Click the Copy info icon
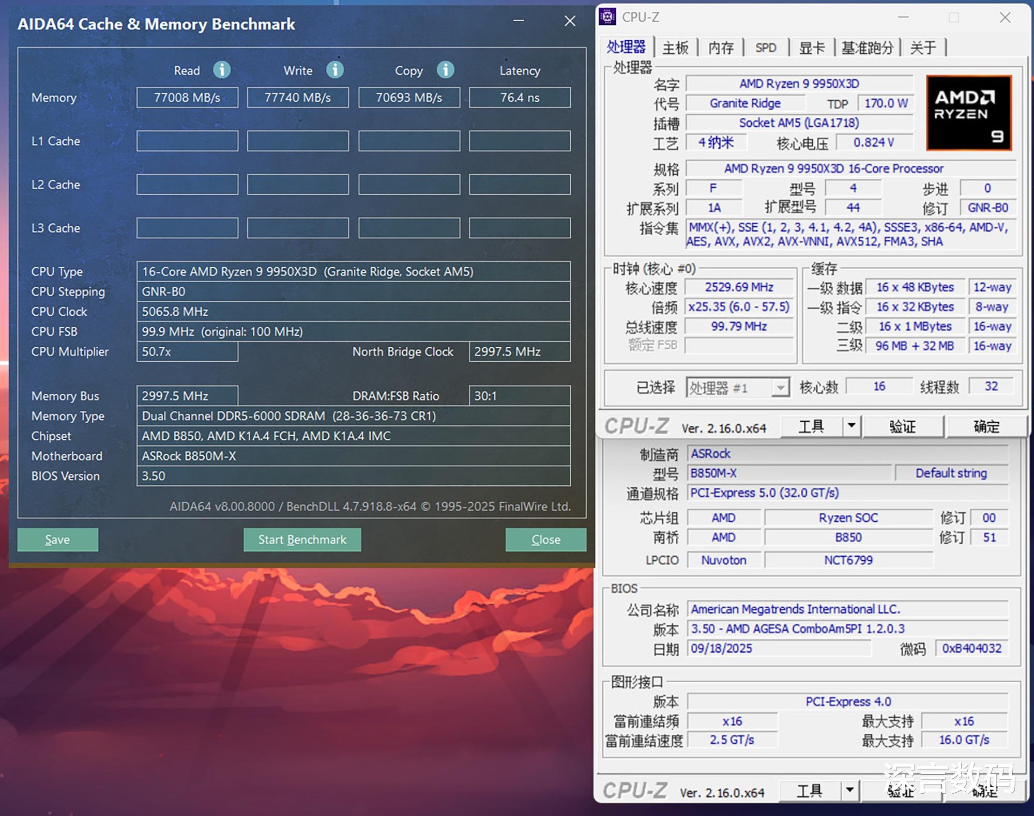The image size is (1034, 816). pyautogui.click(x=445, y=70)
